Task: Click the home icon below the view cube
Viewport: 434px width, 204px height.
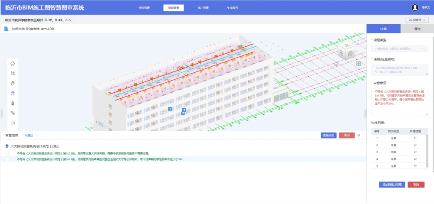Action: point(335,64)
